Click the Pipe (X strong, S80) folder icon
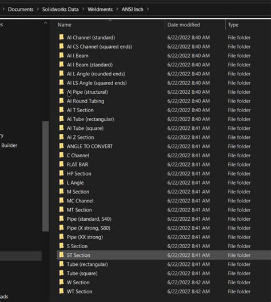 tap(61, 228)
